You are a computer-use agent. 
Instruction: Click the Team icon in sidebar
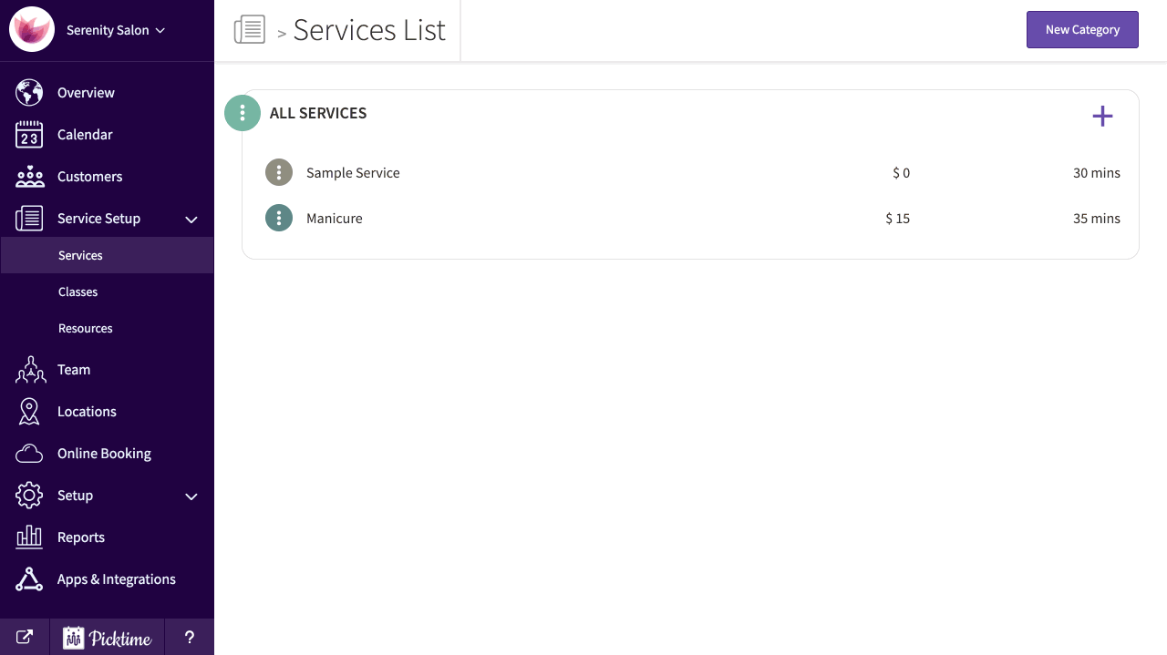tap(29, 370)
